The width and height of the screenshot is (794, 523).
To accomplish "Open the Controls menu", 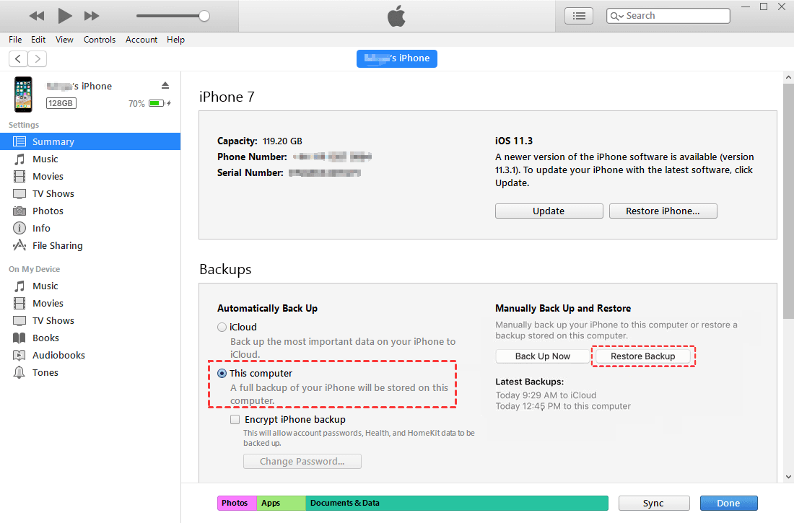I will (x=100, y=40).
